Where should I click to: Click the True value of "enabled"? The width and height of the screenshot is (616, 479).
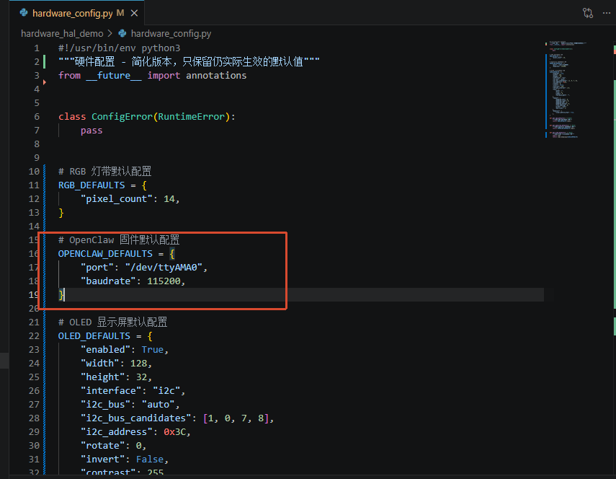click(153, 350)
